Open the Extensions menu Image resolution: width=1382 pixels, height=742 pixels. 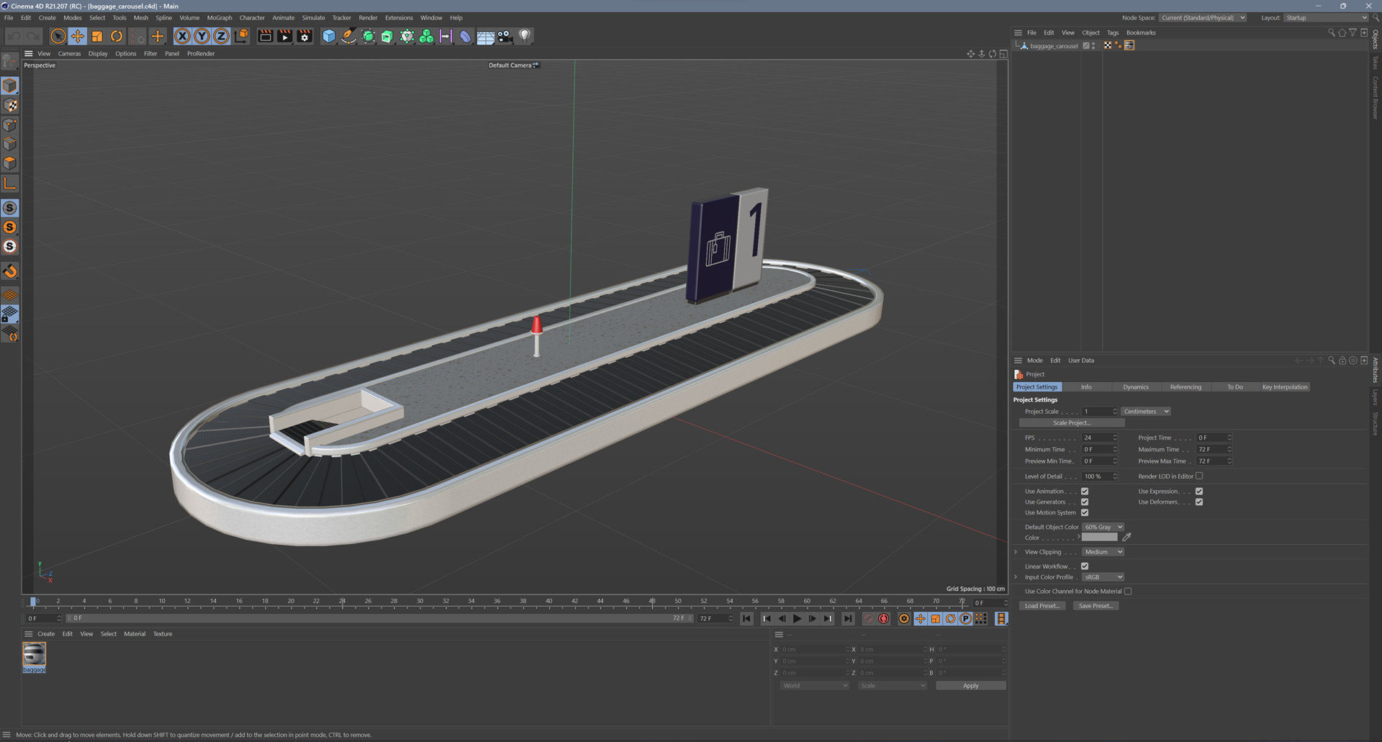coord(399,18)
